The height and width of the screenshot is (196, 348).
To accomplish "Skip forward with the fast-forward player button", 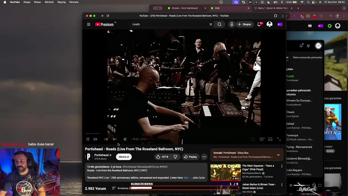I will tap(95, 139).
